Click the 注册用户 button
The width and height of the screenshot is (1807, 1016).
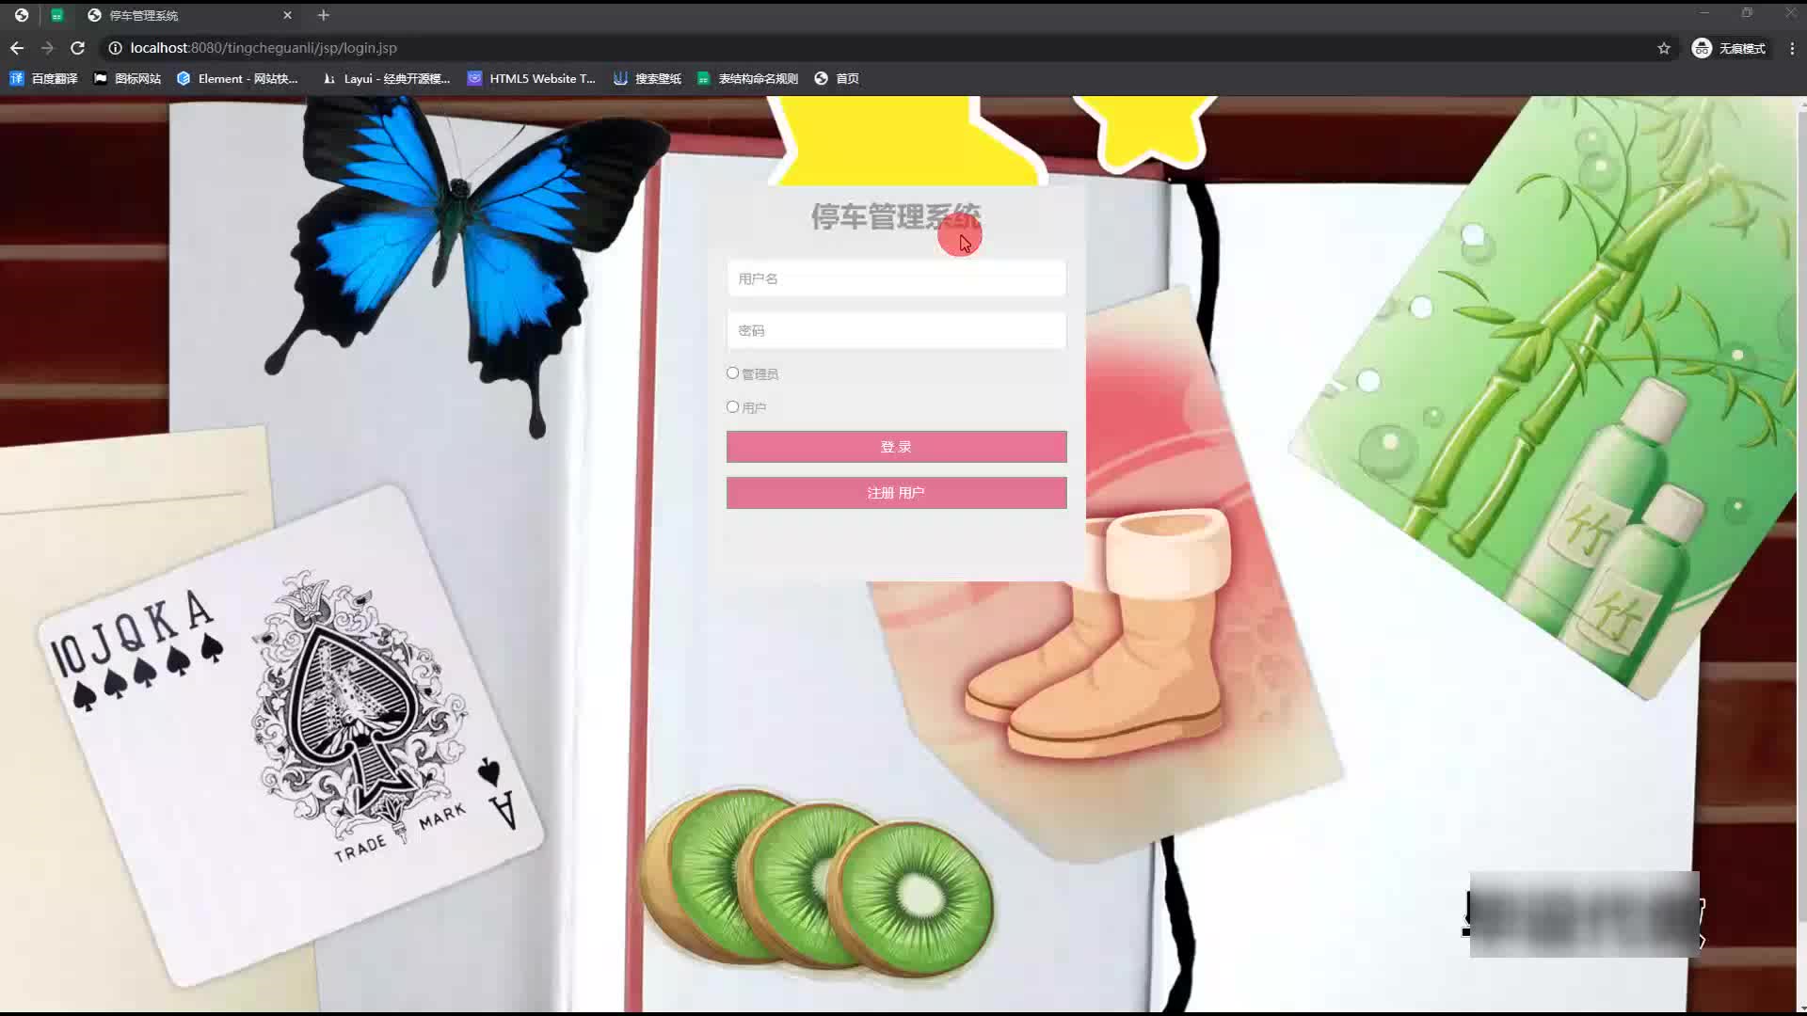click(896, 493)
